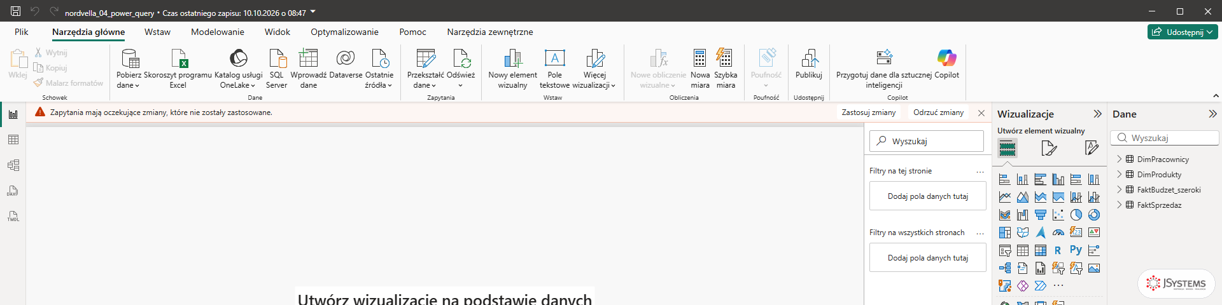Select the matrix visualization

[1041, 250]
